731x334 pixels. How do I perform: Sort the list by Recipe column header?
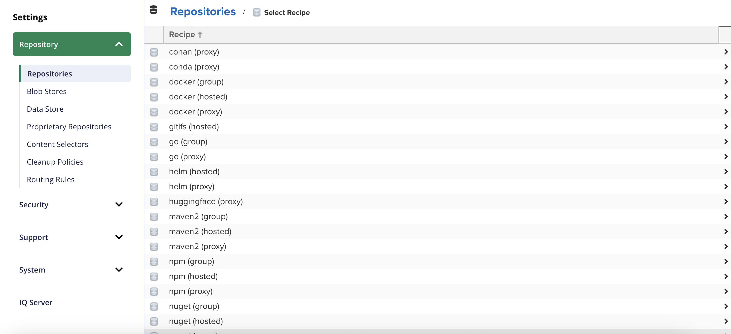coord(182,34)
